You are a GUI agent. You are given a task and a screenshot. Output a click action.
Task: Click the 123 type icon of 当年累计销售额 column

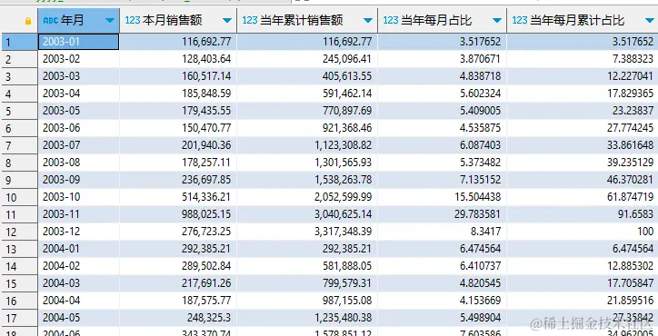click(250, 20)
